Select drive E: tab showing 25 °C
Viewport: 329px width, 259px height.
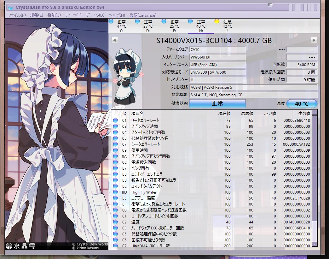[174, 26]
